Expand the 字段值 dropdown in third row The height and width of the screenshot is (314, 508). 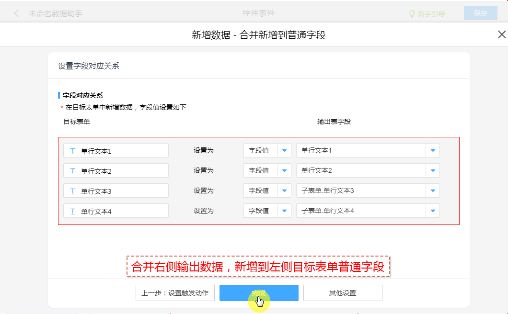point(284,191)
